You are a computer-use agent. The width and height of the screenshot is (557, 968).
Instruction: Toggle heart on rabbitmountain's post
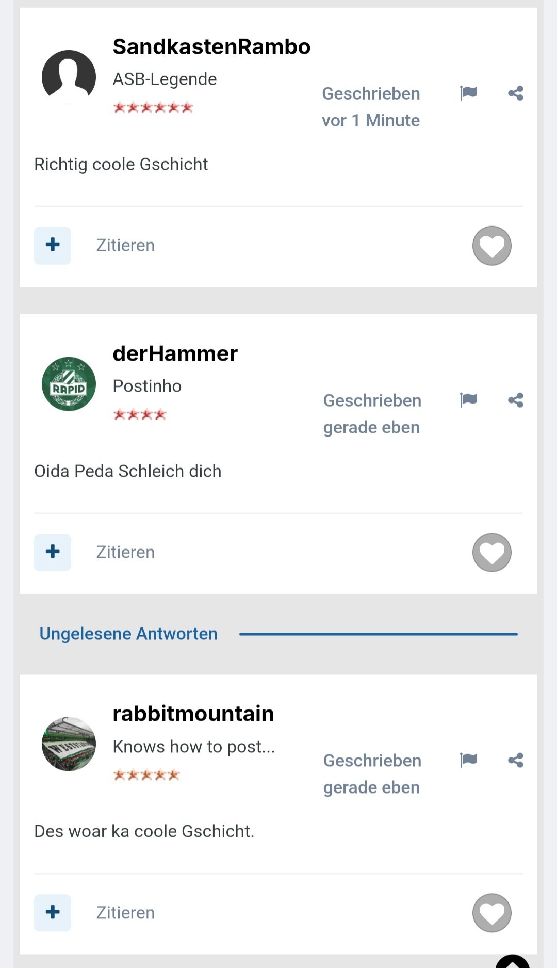point(492,912)
